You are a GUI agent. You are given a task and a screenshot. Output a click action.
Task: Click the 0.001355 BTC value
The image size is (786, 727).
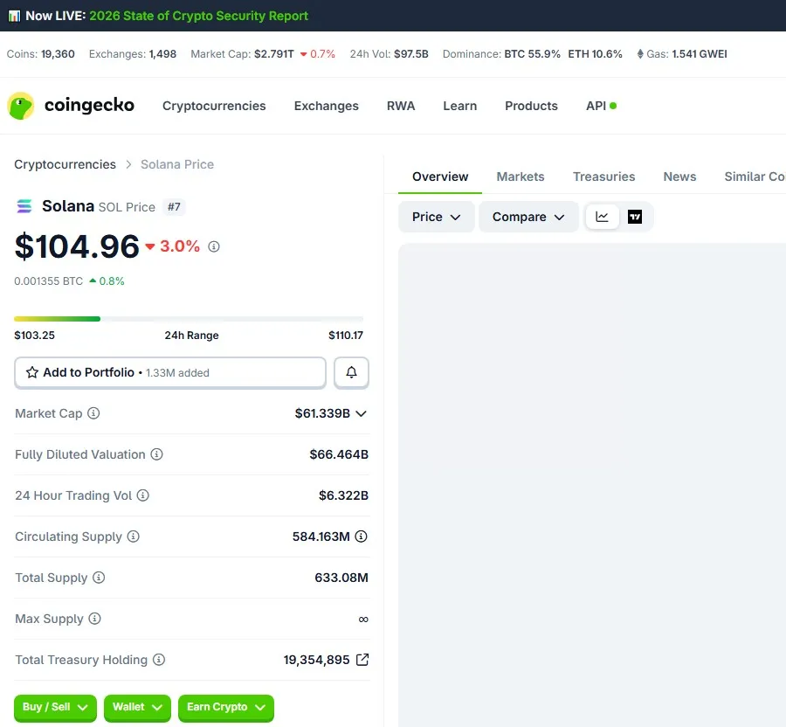pos(49,281)
